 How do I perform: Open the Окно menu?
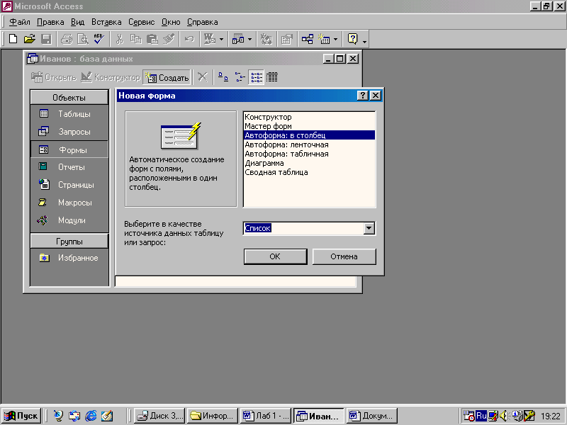(x=171, y=22)
